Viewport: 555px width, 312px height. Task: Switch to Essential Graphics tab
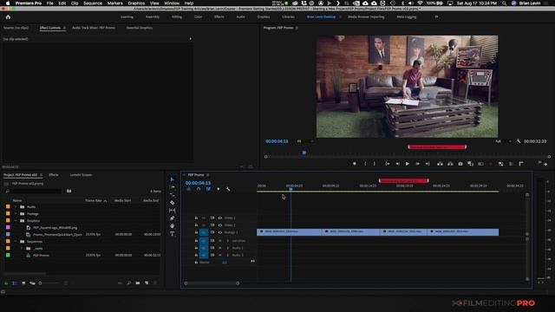(140, 28)
